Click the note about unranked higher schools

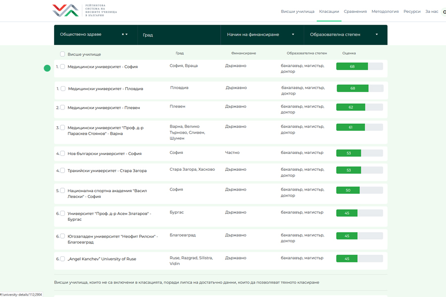(187, 282)
